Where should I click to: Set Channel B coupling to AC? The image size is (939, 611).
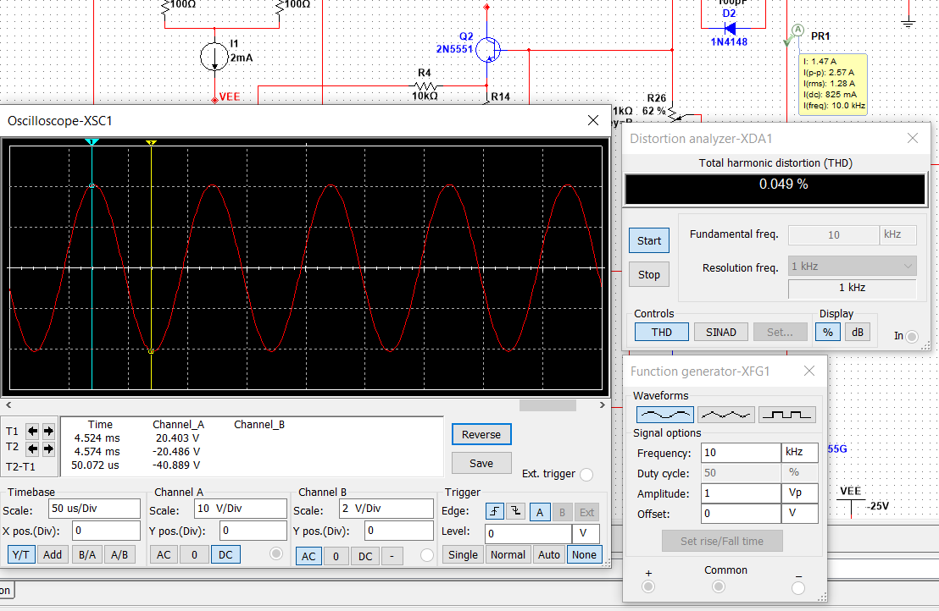pyautogui.click(x=308, y=556)
